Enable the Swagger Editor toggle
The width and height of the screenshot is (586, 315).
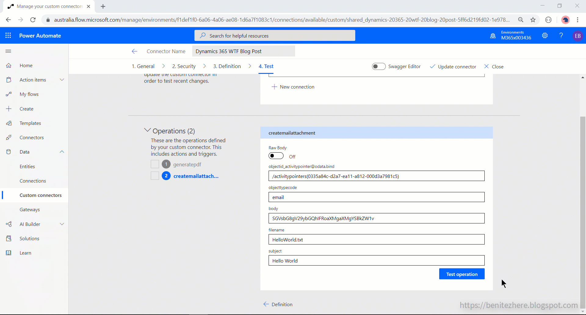[x=378, y=66]
